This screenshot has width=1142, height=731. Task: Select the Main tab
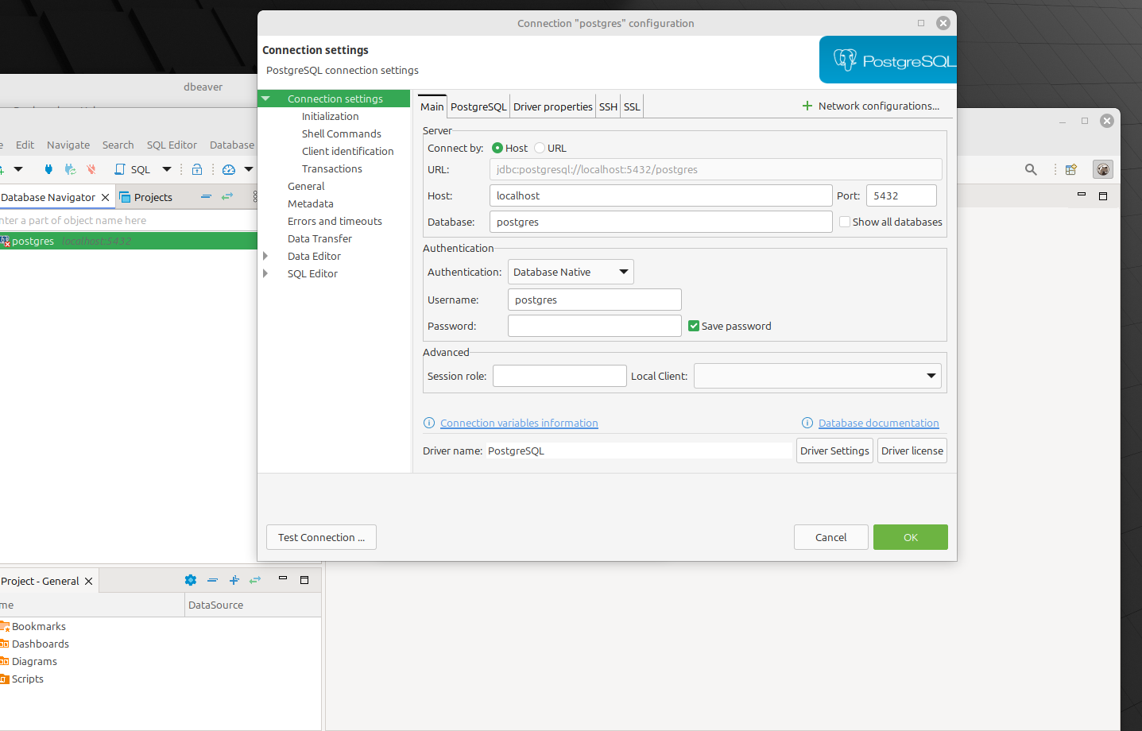click(432, 106)
